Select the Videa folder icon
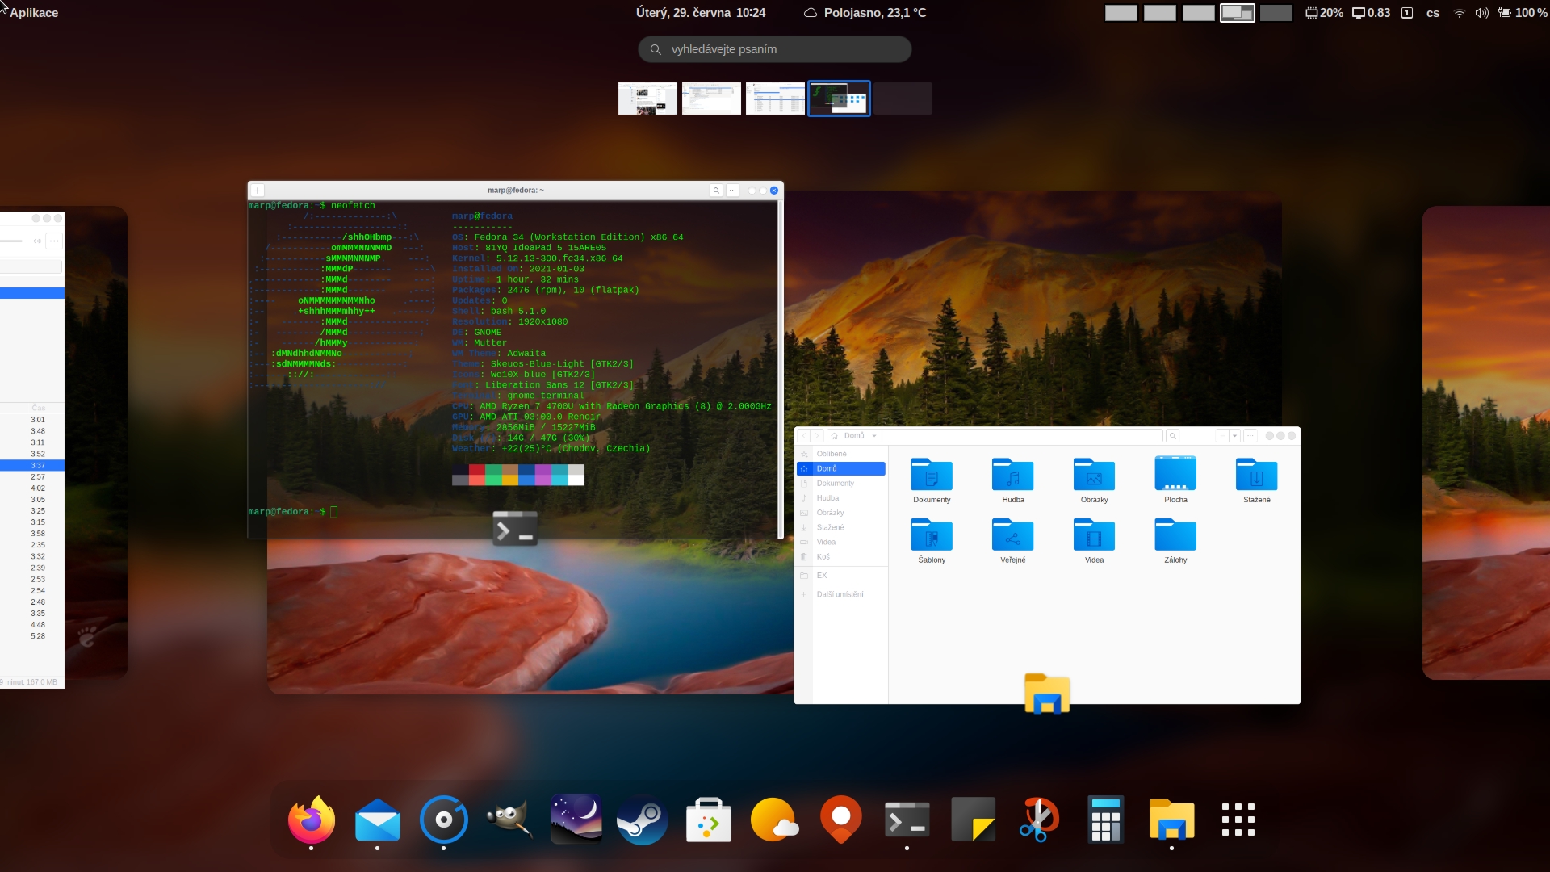The image size is (1550, 872). tap(1094, 535)
